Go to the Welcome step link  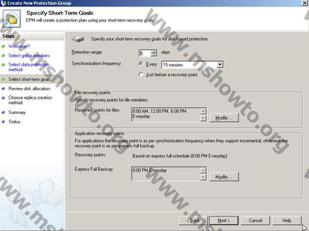point(17,46)
